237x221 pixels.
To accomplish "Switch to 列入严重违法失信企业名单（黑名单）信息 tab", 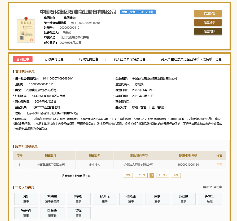I will (191, 59).
